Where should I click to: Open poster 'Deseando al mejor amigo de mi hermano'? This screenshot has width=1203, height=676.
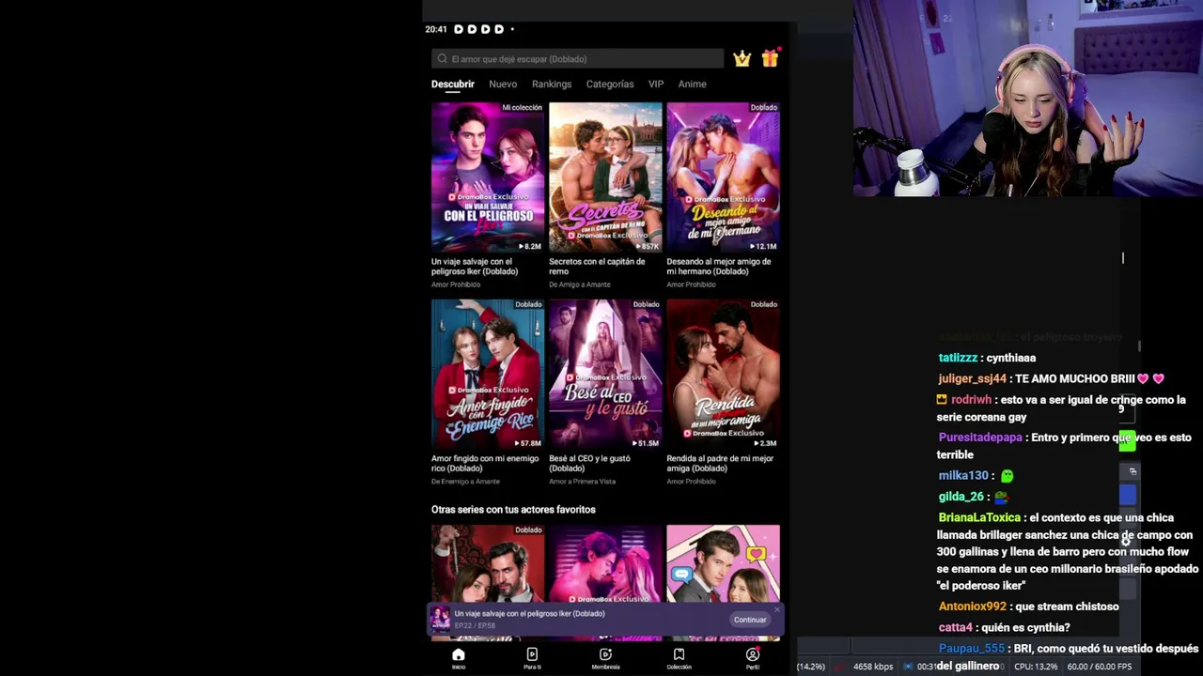(x=723, y=177)
